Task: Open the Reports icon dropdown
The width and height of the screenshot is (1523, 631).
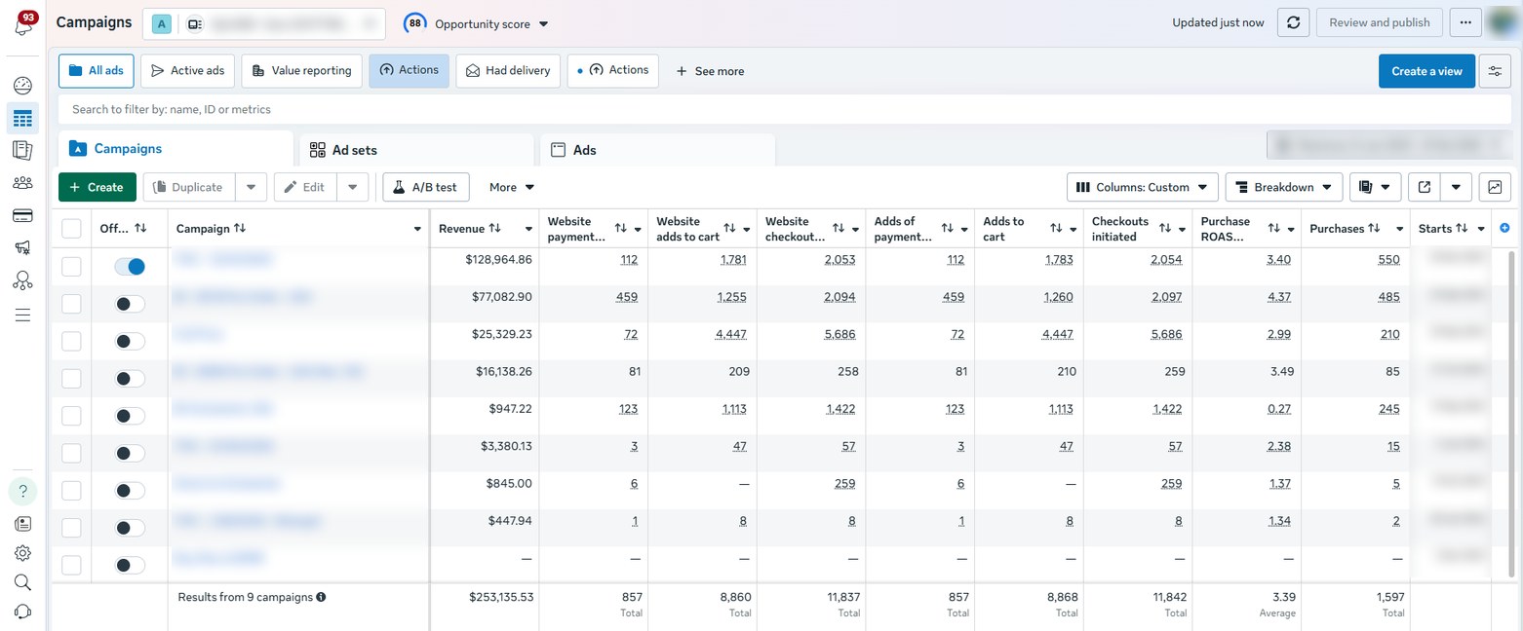Action: click(1376, 187)
